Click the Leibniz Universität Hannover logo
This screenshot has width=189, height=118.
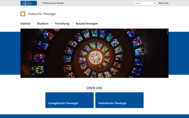[x=29, y=3]
